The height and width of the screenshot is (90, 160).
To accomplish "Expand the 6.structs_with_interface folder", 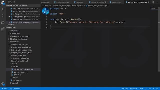I will coord(23,58).
